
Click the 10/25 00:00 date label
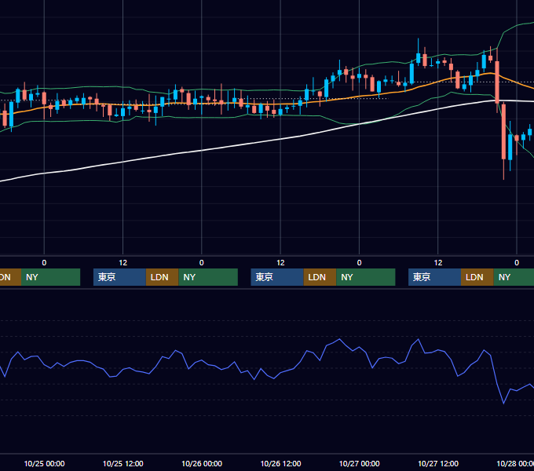pos(44,463)
